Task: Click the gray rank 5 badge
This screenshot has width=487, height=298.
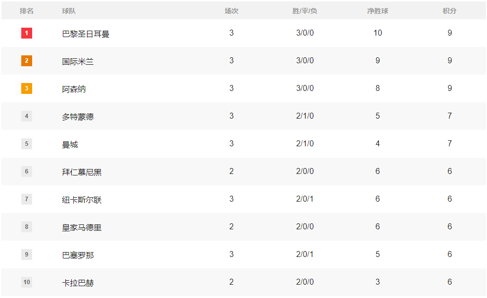Action: tap(27, 144)
